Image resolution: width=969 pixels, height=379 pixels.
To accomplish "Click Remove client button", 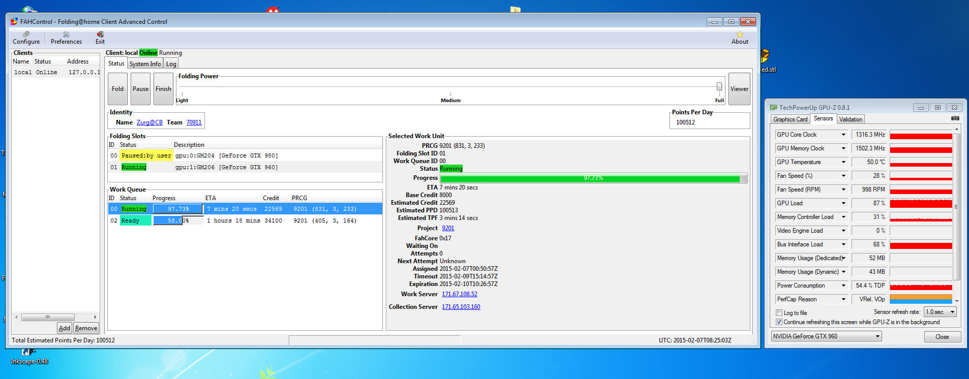I will (86, 328).
